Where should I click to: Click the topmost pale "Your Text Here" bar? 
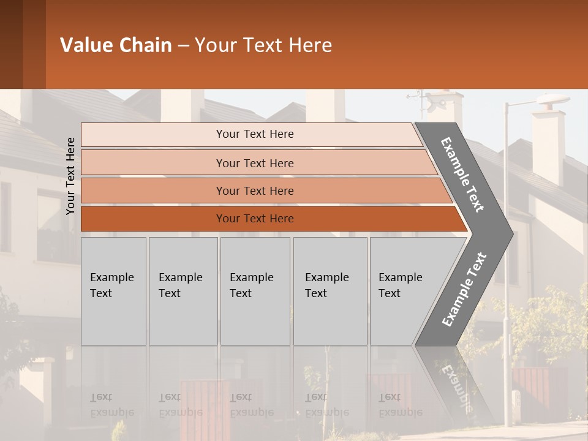click(255, 134)
